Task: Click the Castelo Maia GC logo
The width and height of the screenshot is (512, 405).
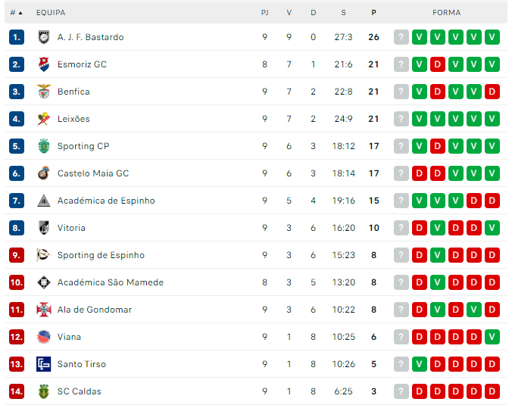Action: (x=44, y=173)
